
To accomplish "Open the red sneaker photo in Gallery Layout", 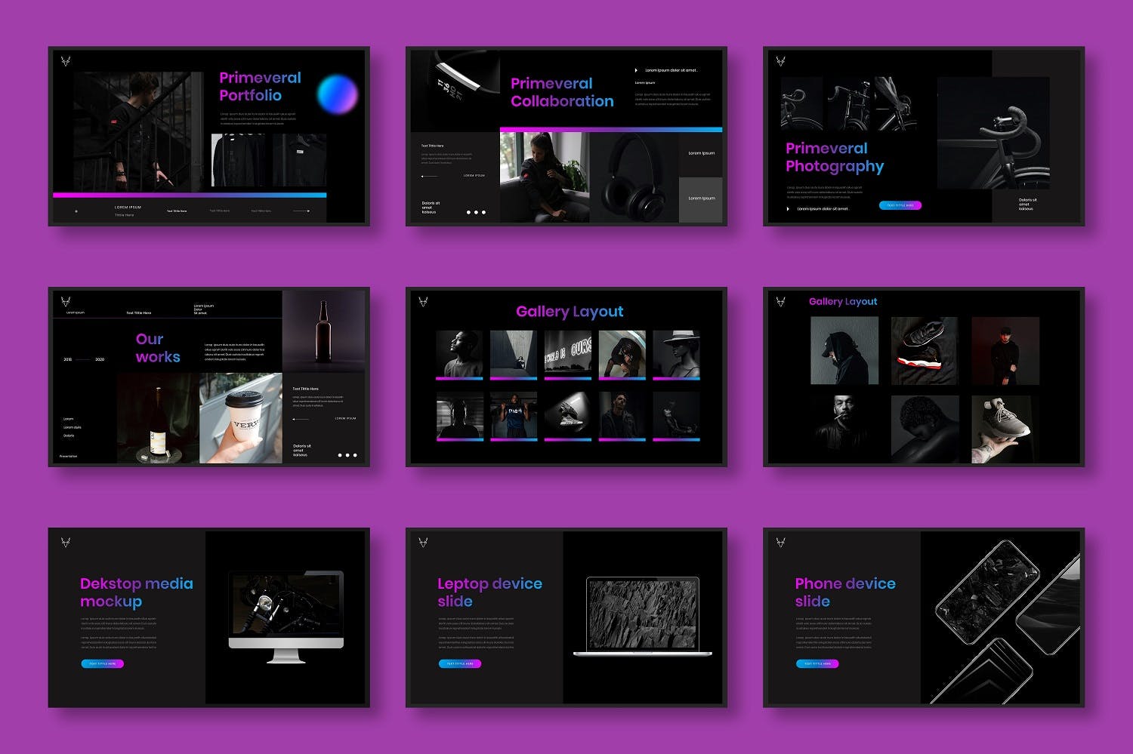I will [x=924, y=351].
